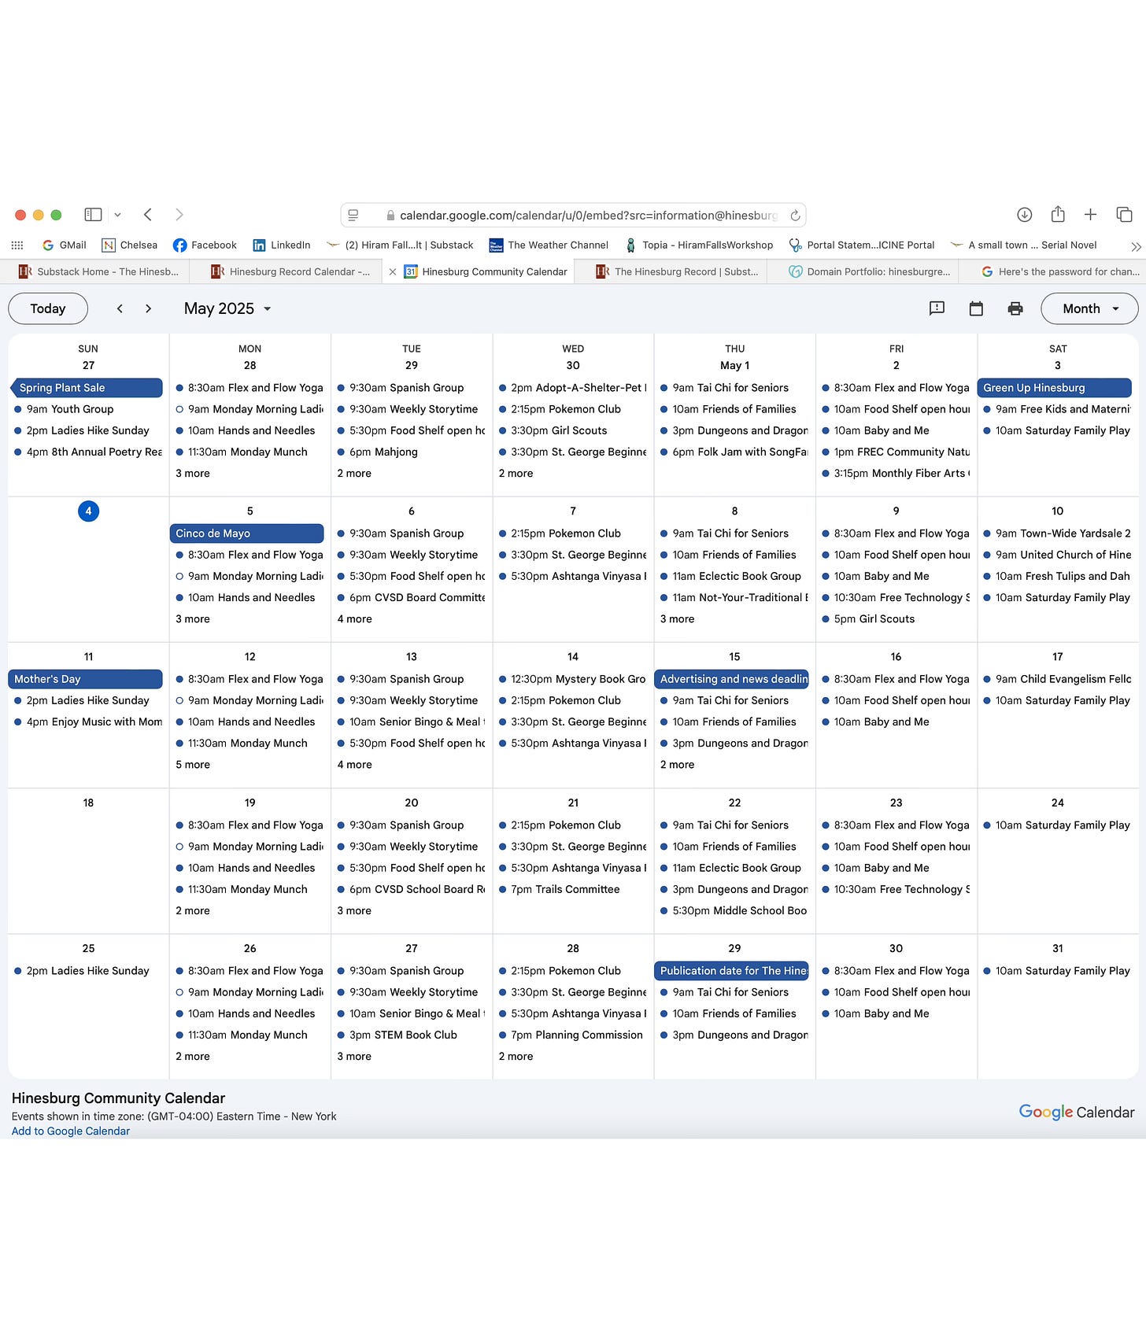The image size is (1146, 1336).
Task: Expand '2 more' events on Tuesday April 29
Action: pyautogui.click(x=354, y=474)
